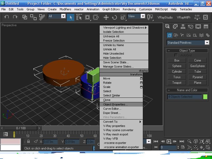Toggle Absolute/Offset transform type-in mode
212x159 pixels.
[x=36, y=142]
